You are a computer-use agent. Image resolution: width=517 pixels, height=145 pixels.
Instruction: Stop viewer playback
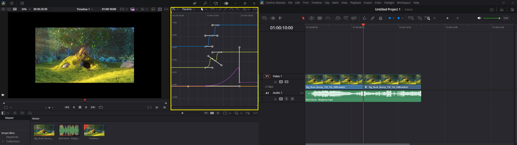(x=80, y=107)
